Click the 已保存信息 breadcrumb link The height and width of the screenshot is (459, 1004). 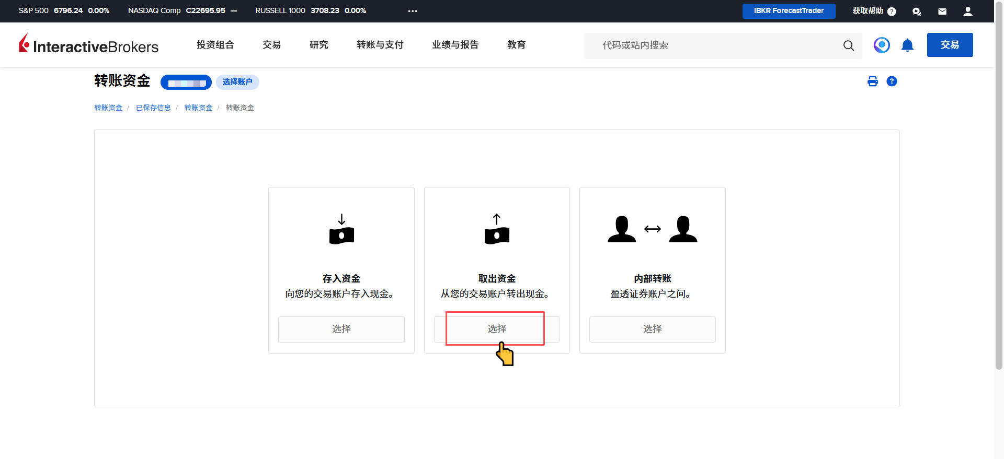153,108
